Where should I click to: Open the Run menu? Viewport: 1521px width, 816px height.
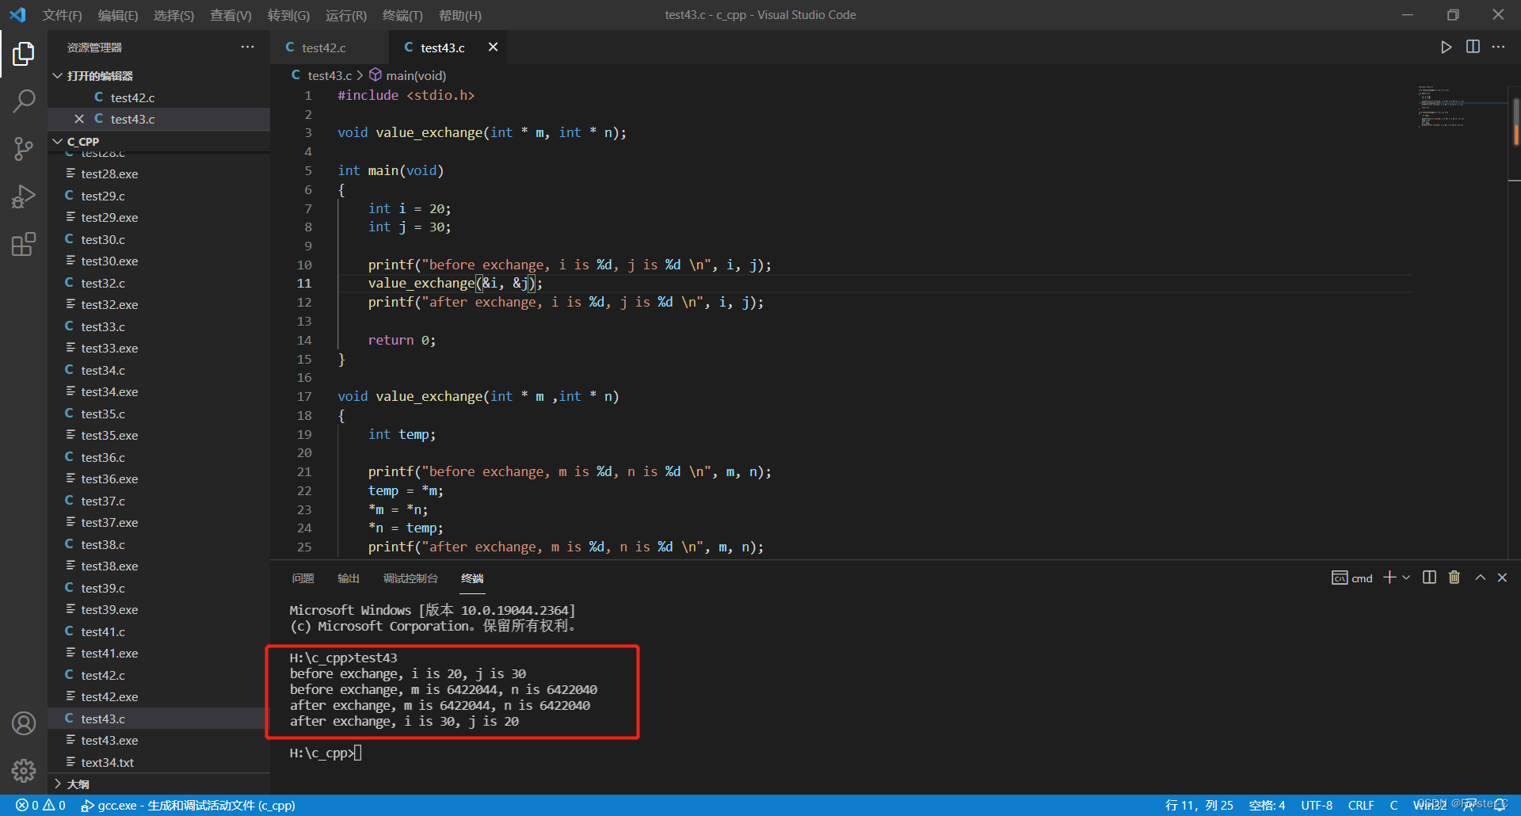[x=346, y=15]
